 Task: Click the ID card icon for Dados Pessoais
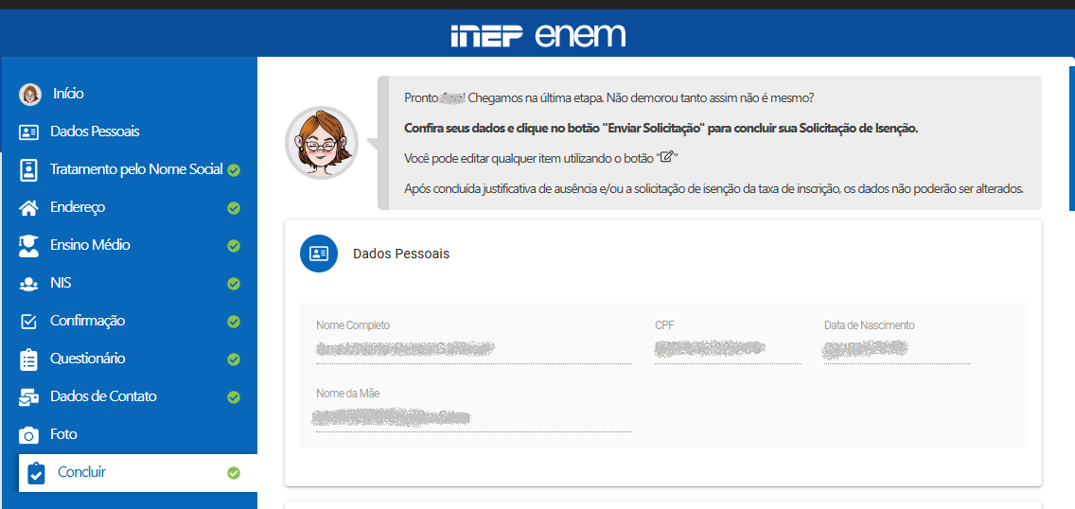click(x=29, y=132)
